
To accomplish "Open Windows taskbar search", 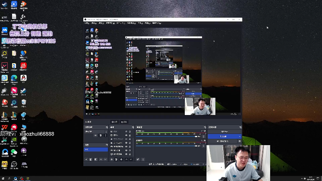I will click(9, 179).
